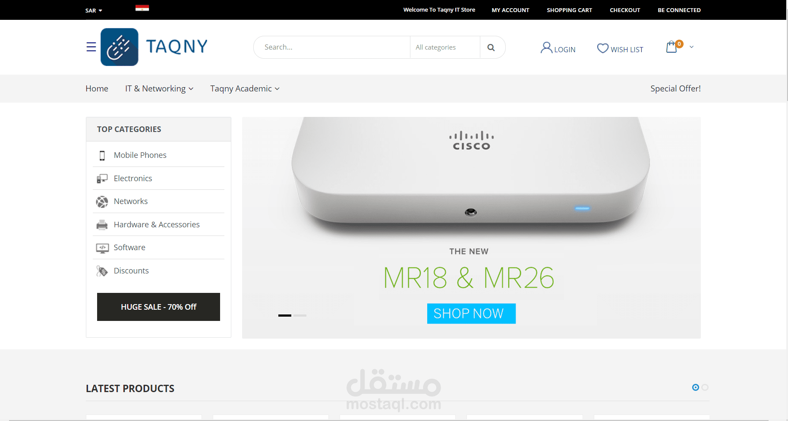Open the hamburger menu icon beside logo
The width and height of the screenshot is (788, 421).
[91, 47]
